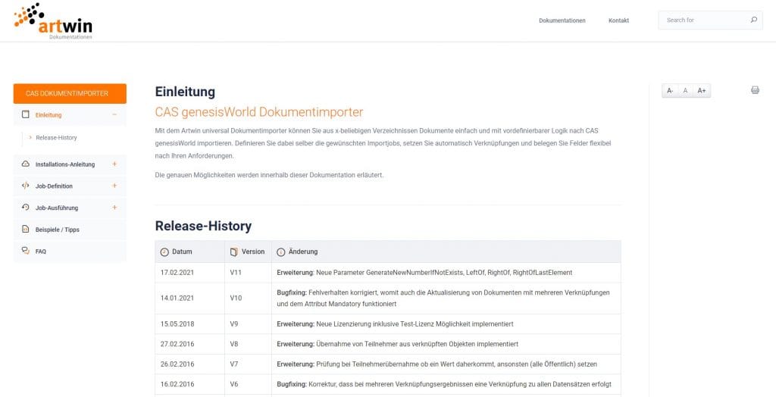Click the FAQ chat bubbles icon
776x397 pixels.
(x=26, y=251)
